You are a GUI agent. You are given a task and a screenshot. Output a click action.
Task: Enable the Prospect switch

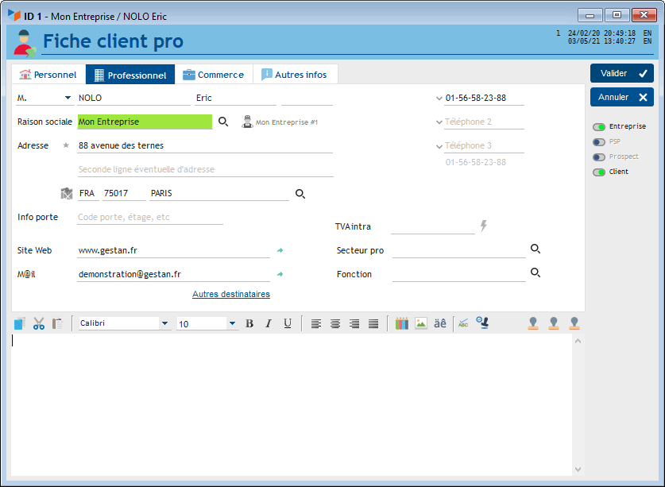[599, 157]
